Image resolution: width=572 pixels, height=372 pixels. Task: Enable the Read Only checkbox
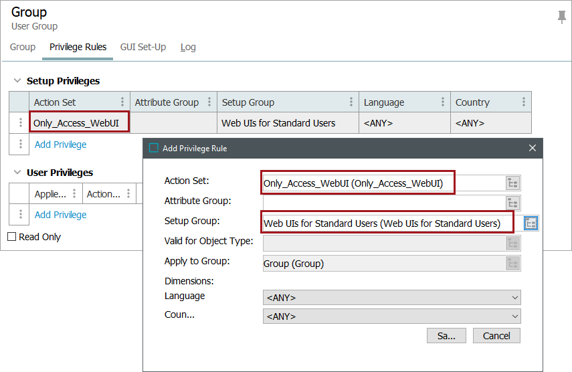click(x=11, y=237)
